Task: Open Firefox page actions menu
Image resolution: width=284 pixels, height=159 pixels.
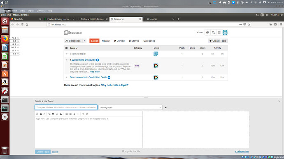Action: click(240, 25)
